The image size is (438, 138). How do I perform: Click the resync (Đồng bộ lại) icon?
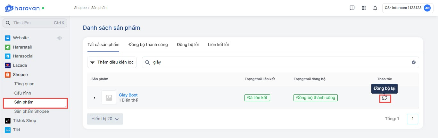(x=384, y=98)
